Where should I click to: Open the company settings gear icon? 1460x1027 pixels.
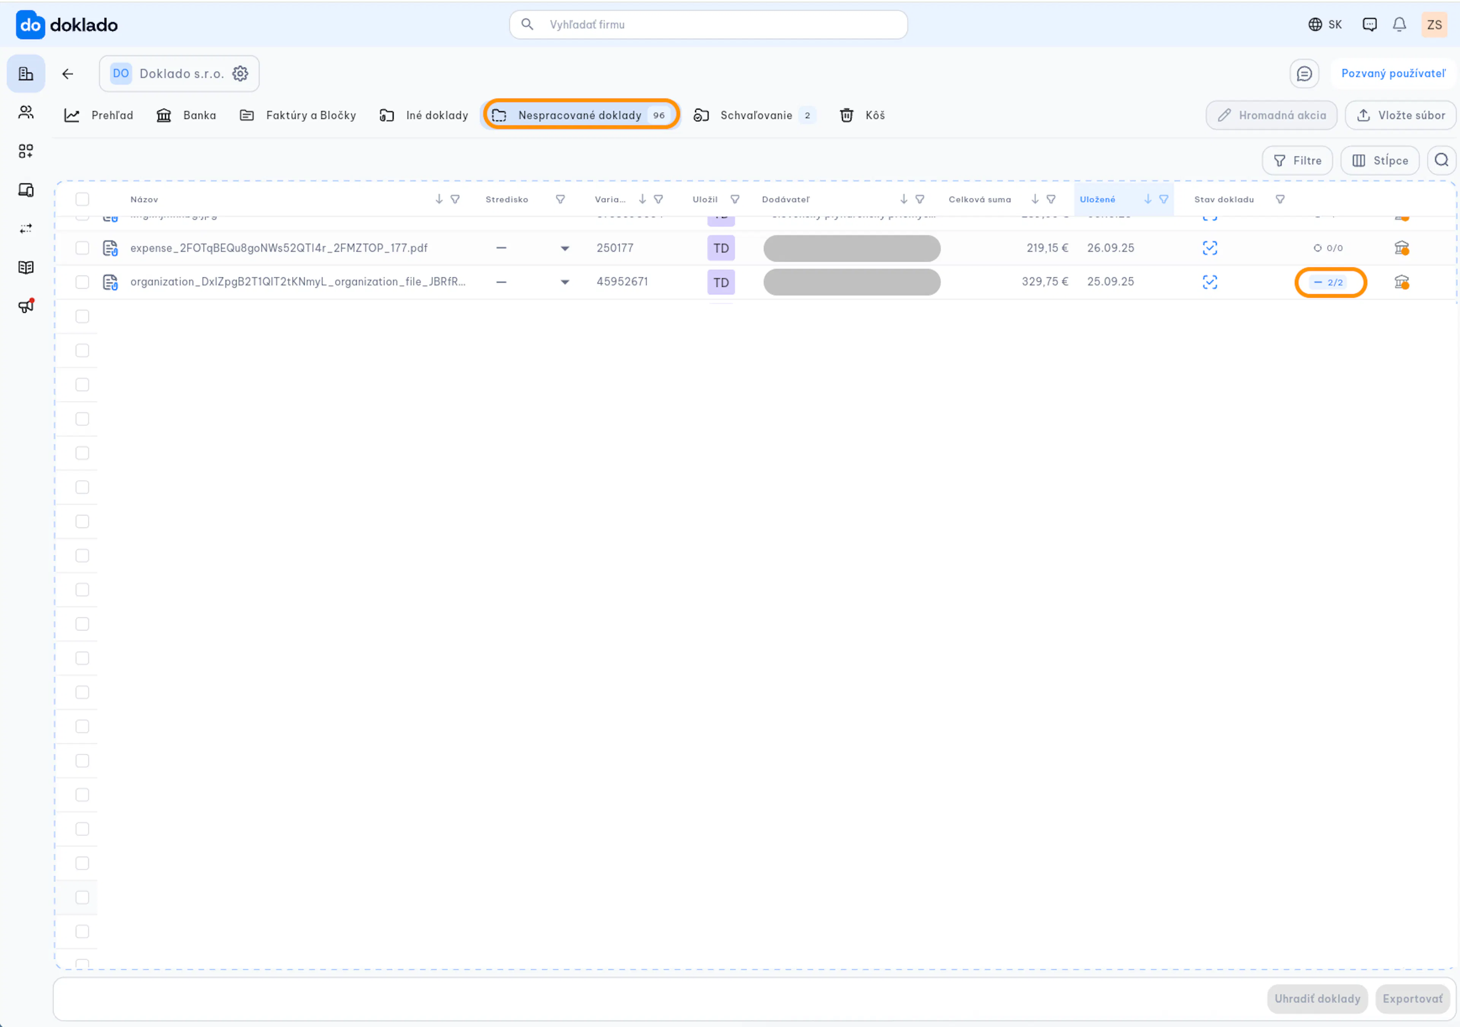coord(240,74)
